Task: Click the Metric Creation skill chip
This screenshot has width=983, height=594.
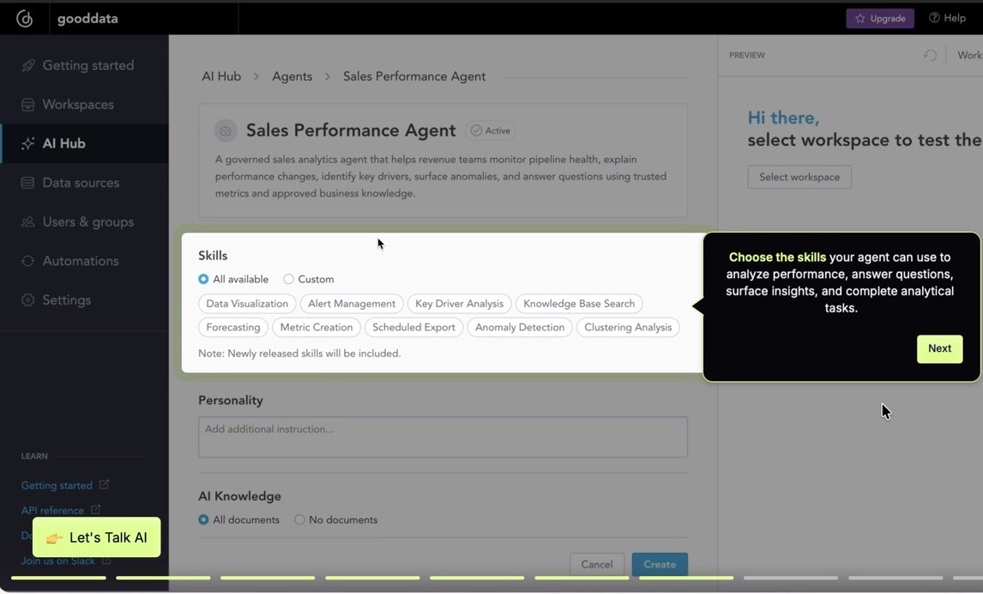Action: [x=317, y=327]
